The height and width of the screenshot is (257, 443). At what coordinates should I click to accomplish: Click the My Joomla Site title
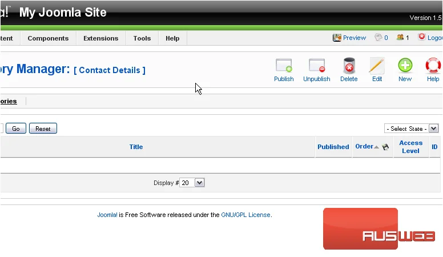[63, 13]
